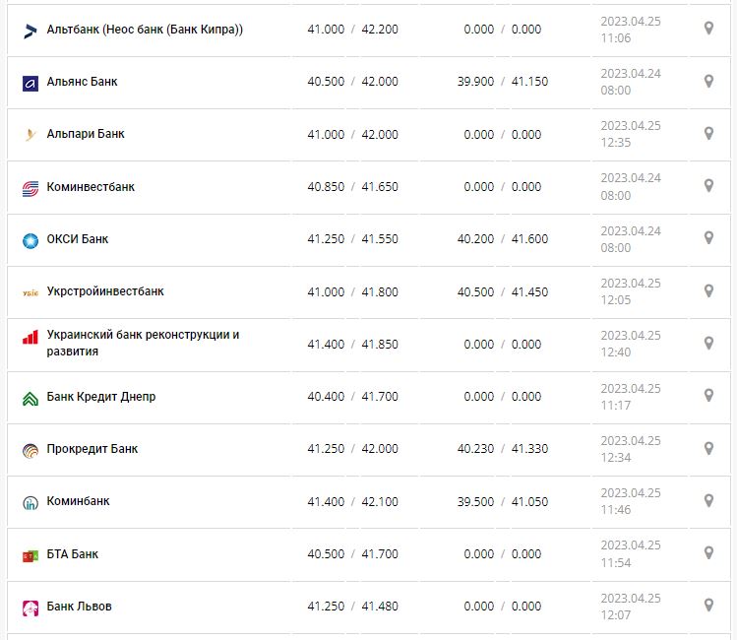Viewport: 737px width, 640px height.
Task: Click the БТА Банк logo icon
Action: [x=30, y=555]
